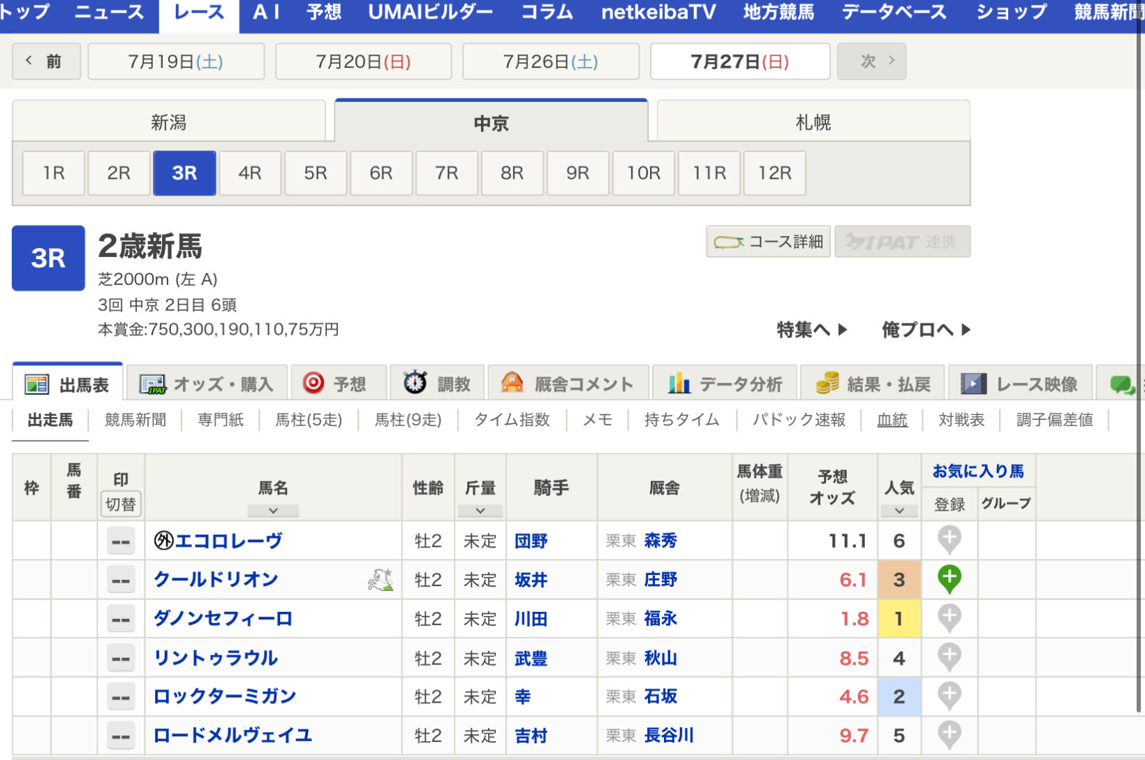Click the horse icon beside クールドリオン
This screenshot has height=760, width=1145.
pos(381,580)
